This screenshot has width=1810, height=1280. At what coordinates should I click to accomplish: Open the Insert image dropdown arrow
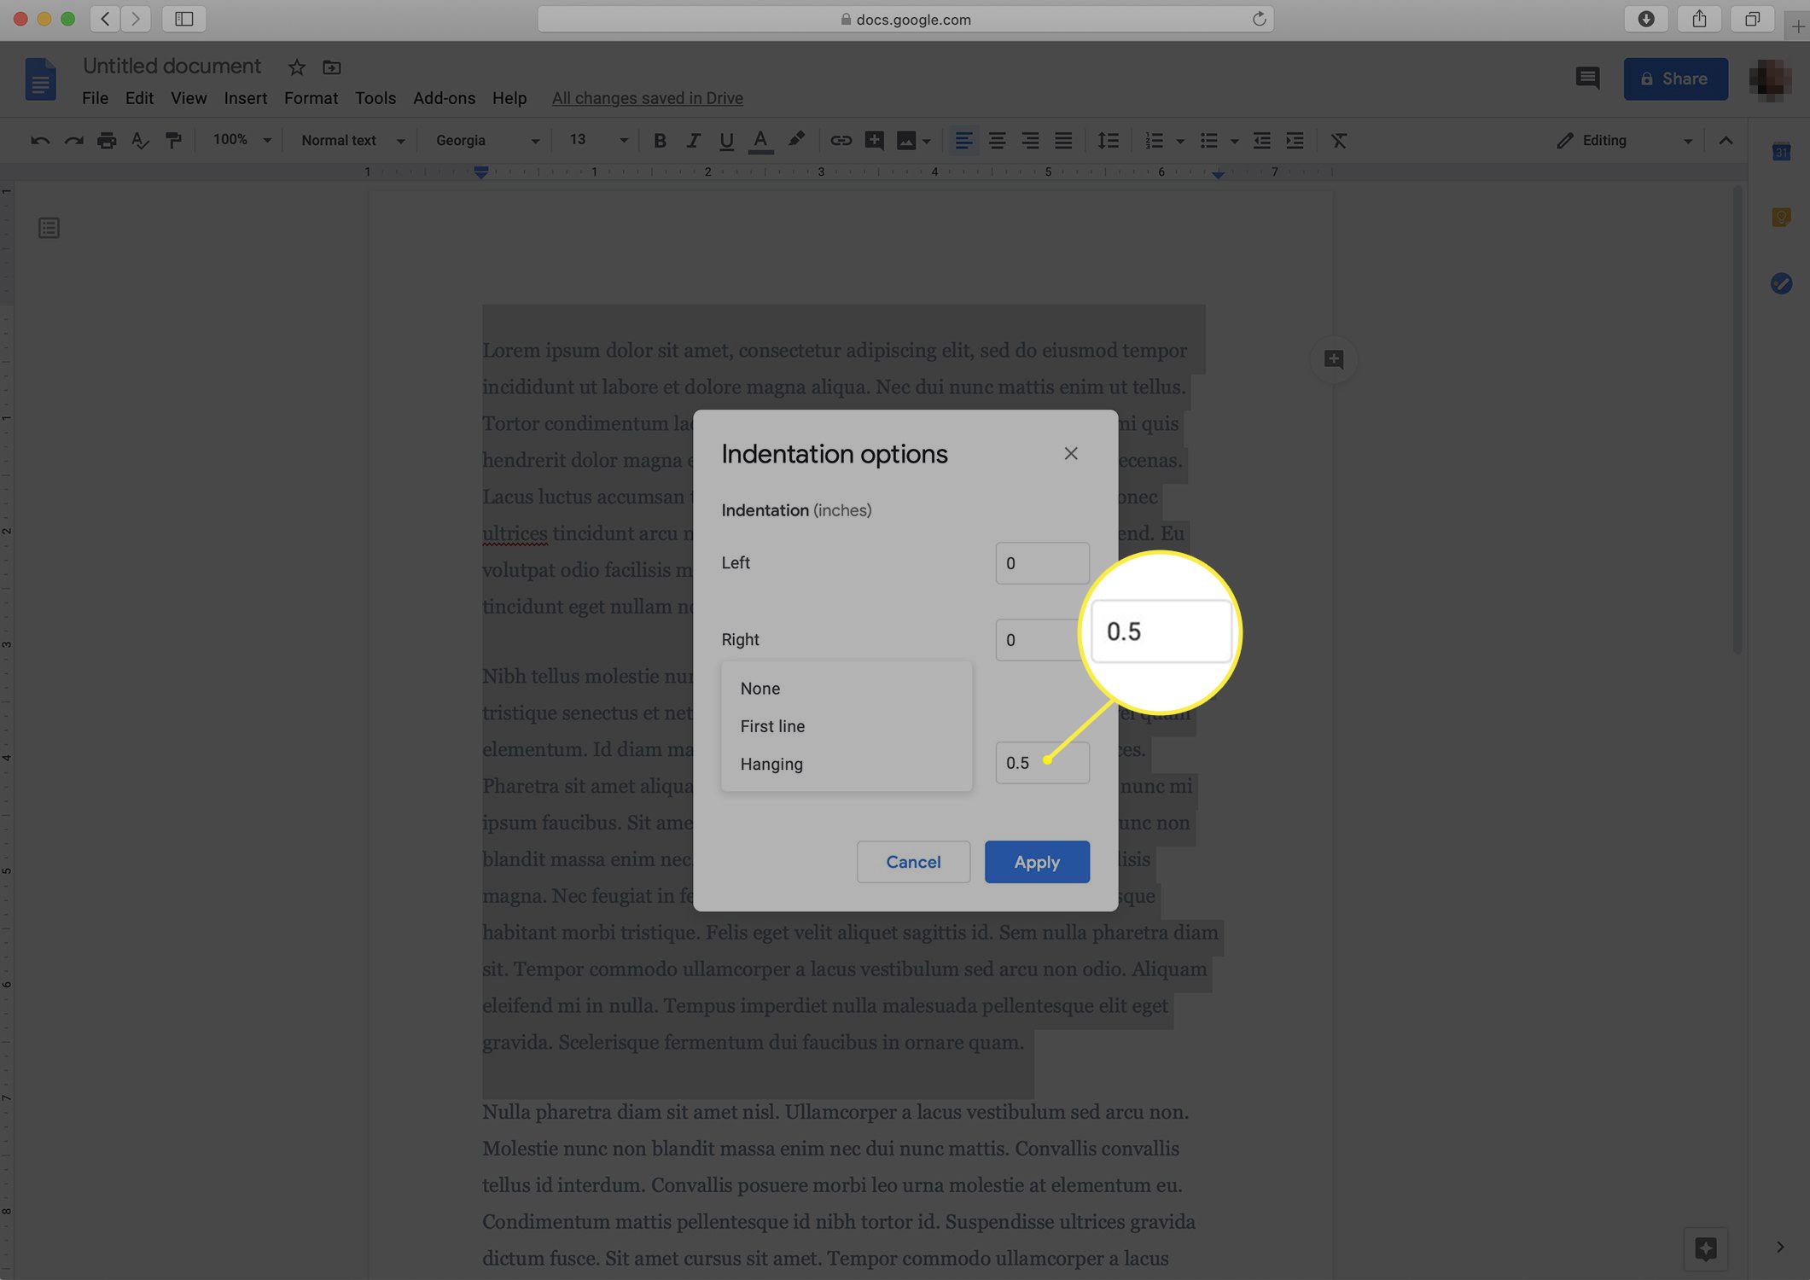927,142
